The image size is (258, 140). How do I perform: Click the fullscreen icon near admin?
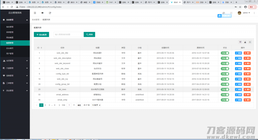coord(231,13)
